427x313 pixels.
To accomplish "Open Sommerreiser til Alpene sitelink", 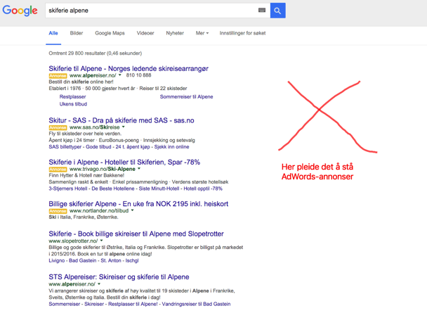I will click(x=187, y=96).
